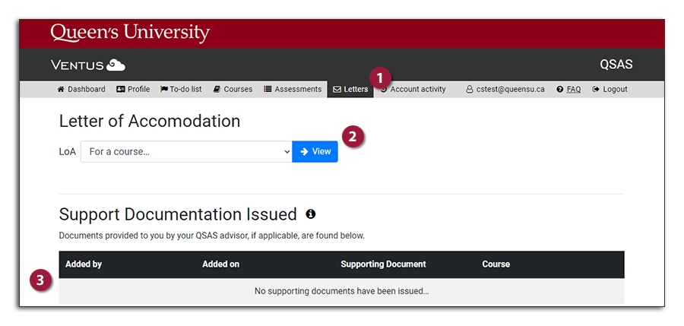This screenshot has height=326, width=684.
Task: Click the Assessments list icon
Action: (x=268, y=90)
